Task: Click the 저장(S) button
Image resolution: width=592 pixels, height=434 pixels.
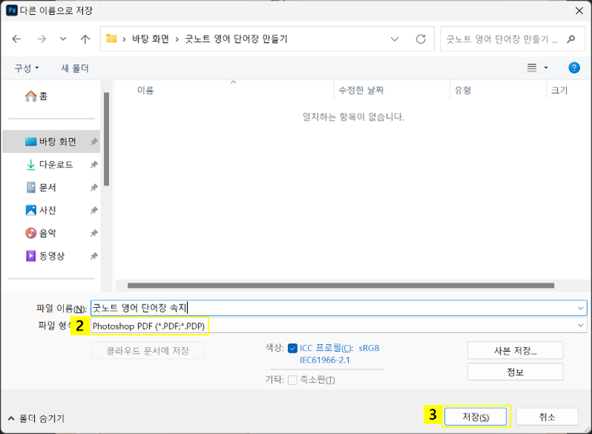Action: click(476, 417)
